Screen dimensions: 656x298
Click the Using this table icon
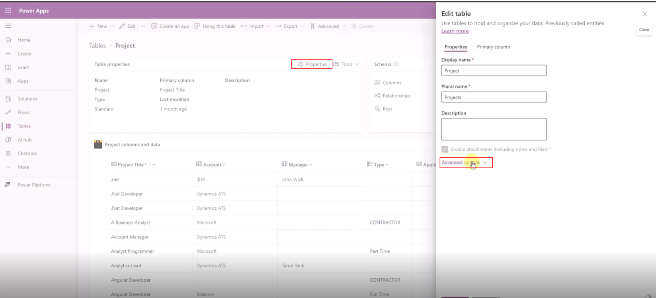[197, 26]
